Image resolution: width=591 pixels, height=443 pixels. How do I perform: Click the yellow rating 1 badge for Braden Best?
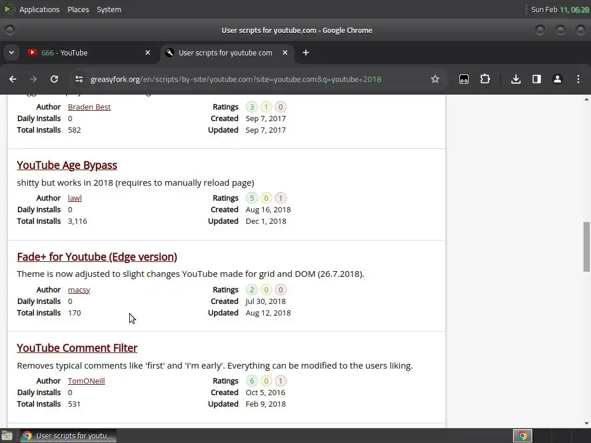[266, 107]
